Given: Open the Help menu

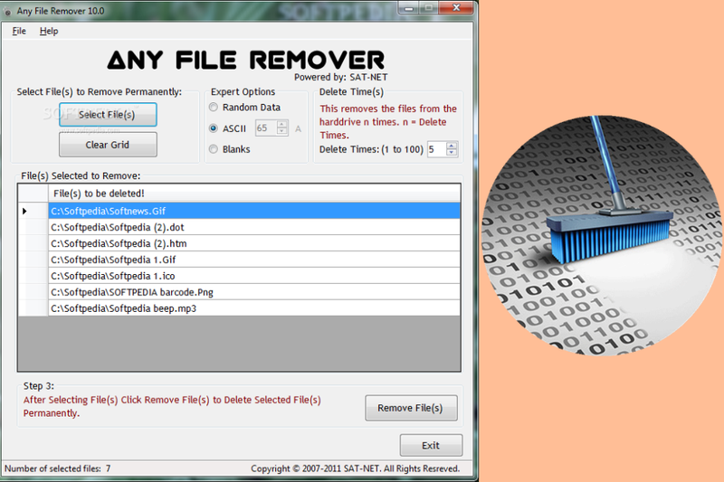Looking at the screenshot, I should click(x=49, y=31).
